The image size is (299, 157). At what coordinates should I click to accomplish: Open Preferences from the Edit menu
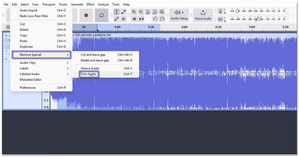[41, 87]
